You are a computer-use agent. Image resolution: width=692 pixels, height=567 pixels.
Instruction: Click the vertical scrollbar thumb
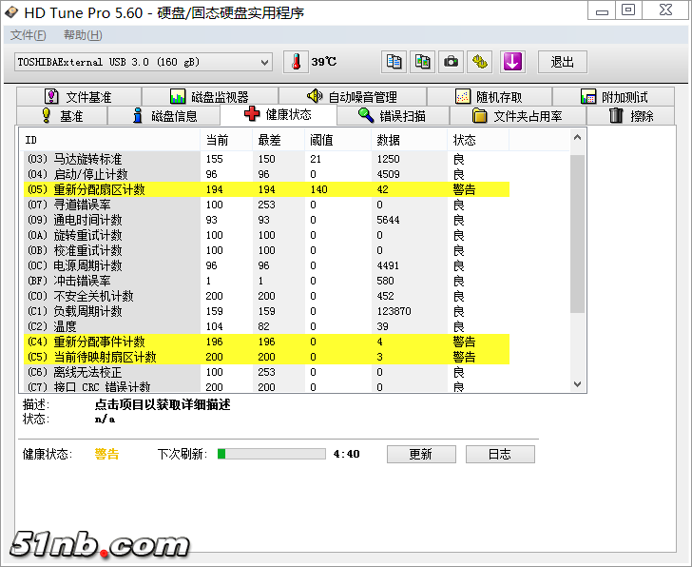tap(577, 234)
